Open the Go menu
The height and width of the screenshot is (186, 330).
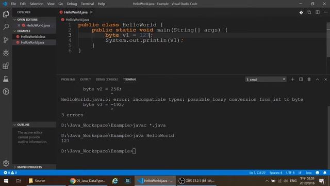click(61, 4)
